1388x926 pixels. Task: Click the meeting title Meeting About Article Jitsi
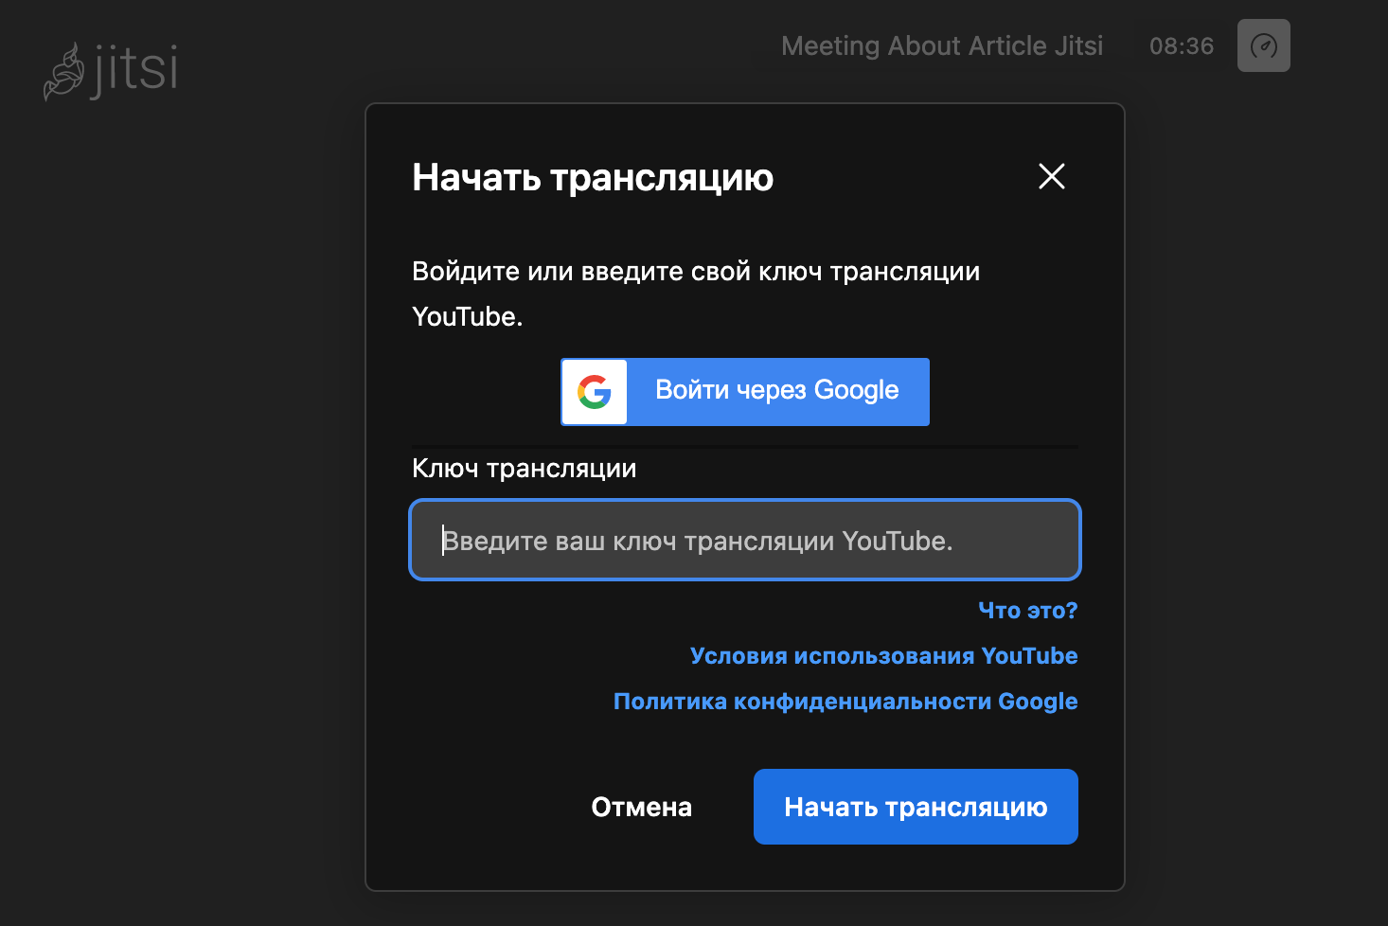[x=941, y=45]
